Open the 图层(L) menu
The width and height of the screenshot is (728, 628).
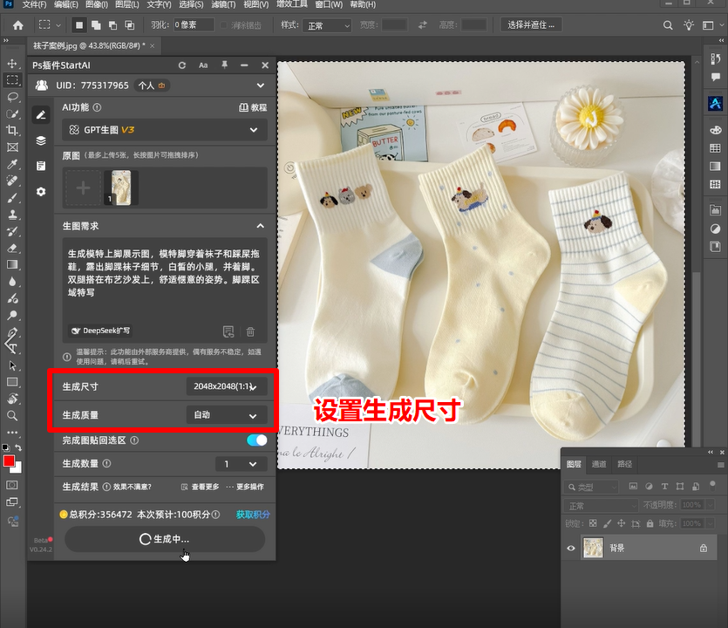(126, 4)
